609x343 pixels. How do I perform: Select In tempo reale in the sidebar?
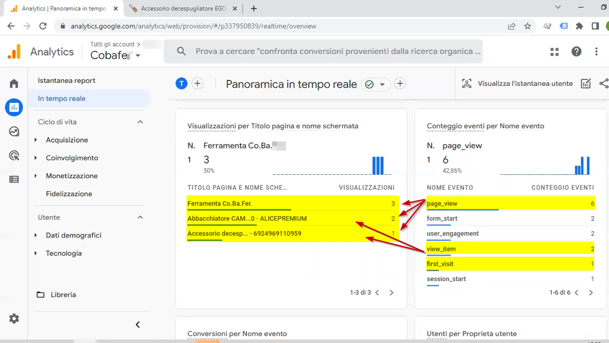click(61, 98)
